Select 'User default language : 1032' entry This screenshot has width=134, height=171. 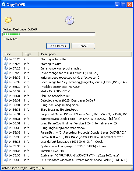pos(72,142)
